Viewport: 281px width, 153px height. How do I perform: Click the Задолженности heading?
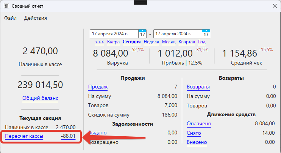[133, 124]
